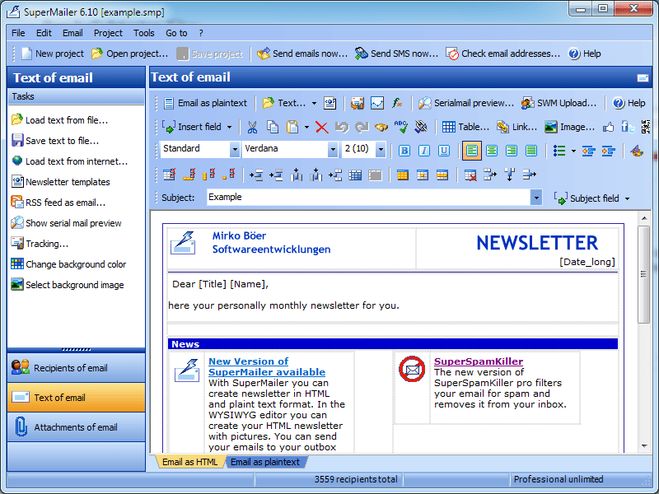Viewport: 659px width, 494px height.
Task: Click the Paste clipboard icon
Action: [292, 127]
